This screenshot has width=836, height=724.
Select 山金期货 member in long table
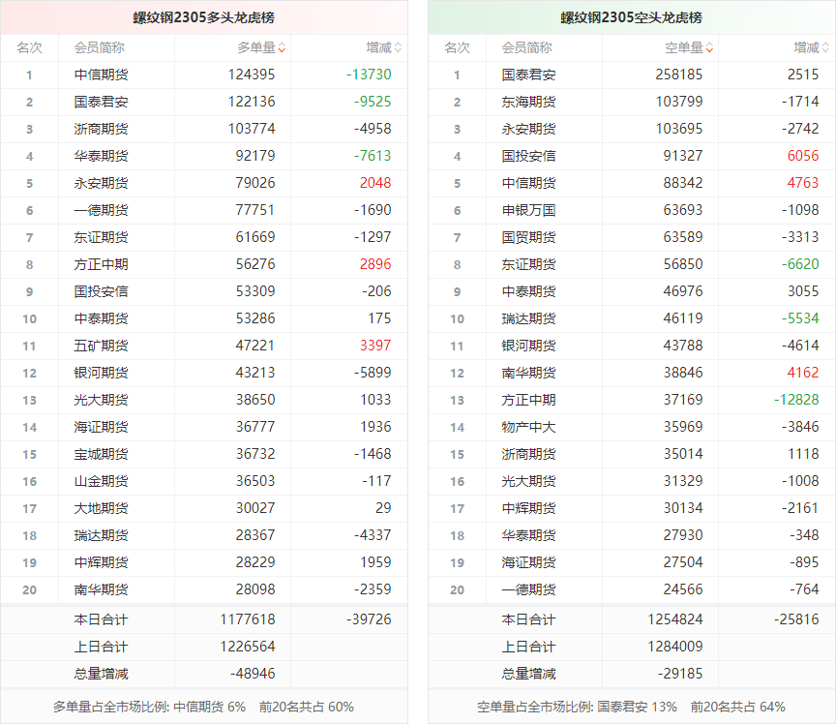(x=101, y=481)
